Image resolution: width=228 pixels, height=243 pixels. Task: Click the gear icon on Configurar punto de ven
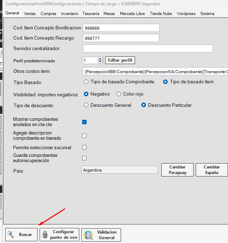tap(45, 235)
